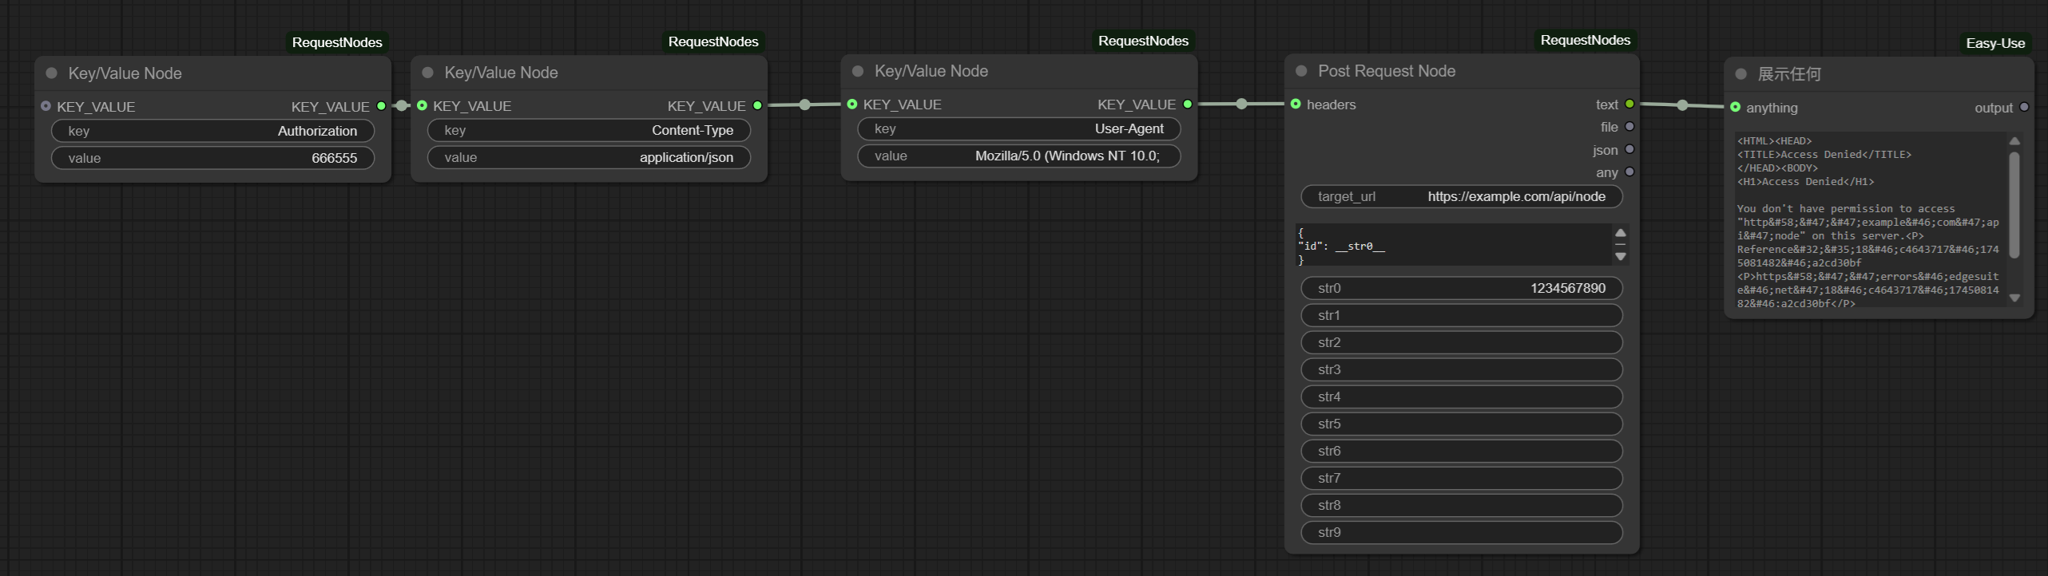
Task: Click the text output socket on Post Request Node
Action: coord(1629,104)
